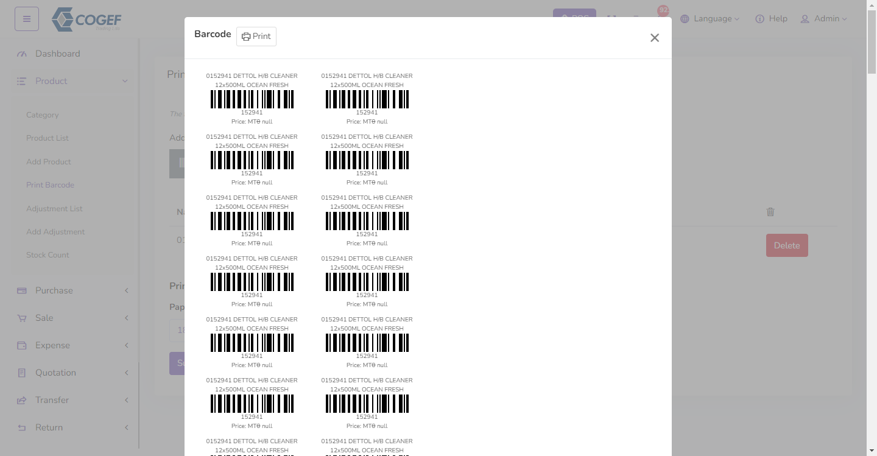The height and width of the screenshot is (456, 877).
Task: Open the Product List submenu item
Action: click(48, 138)
